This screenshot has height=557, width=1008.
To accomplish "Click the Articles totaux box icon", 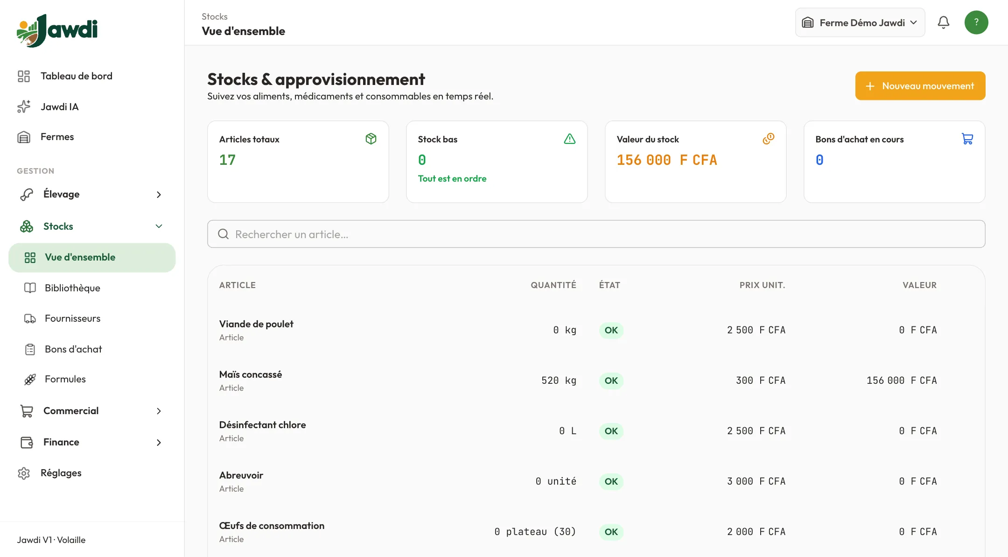I will point(371,139).
